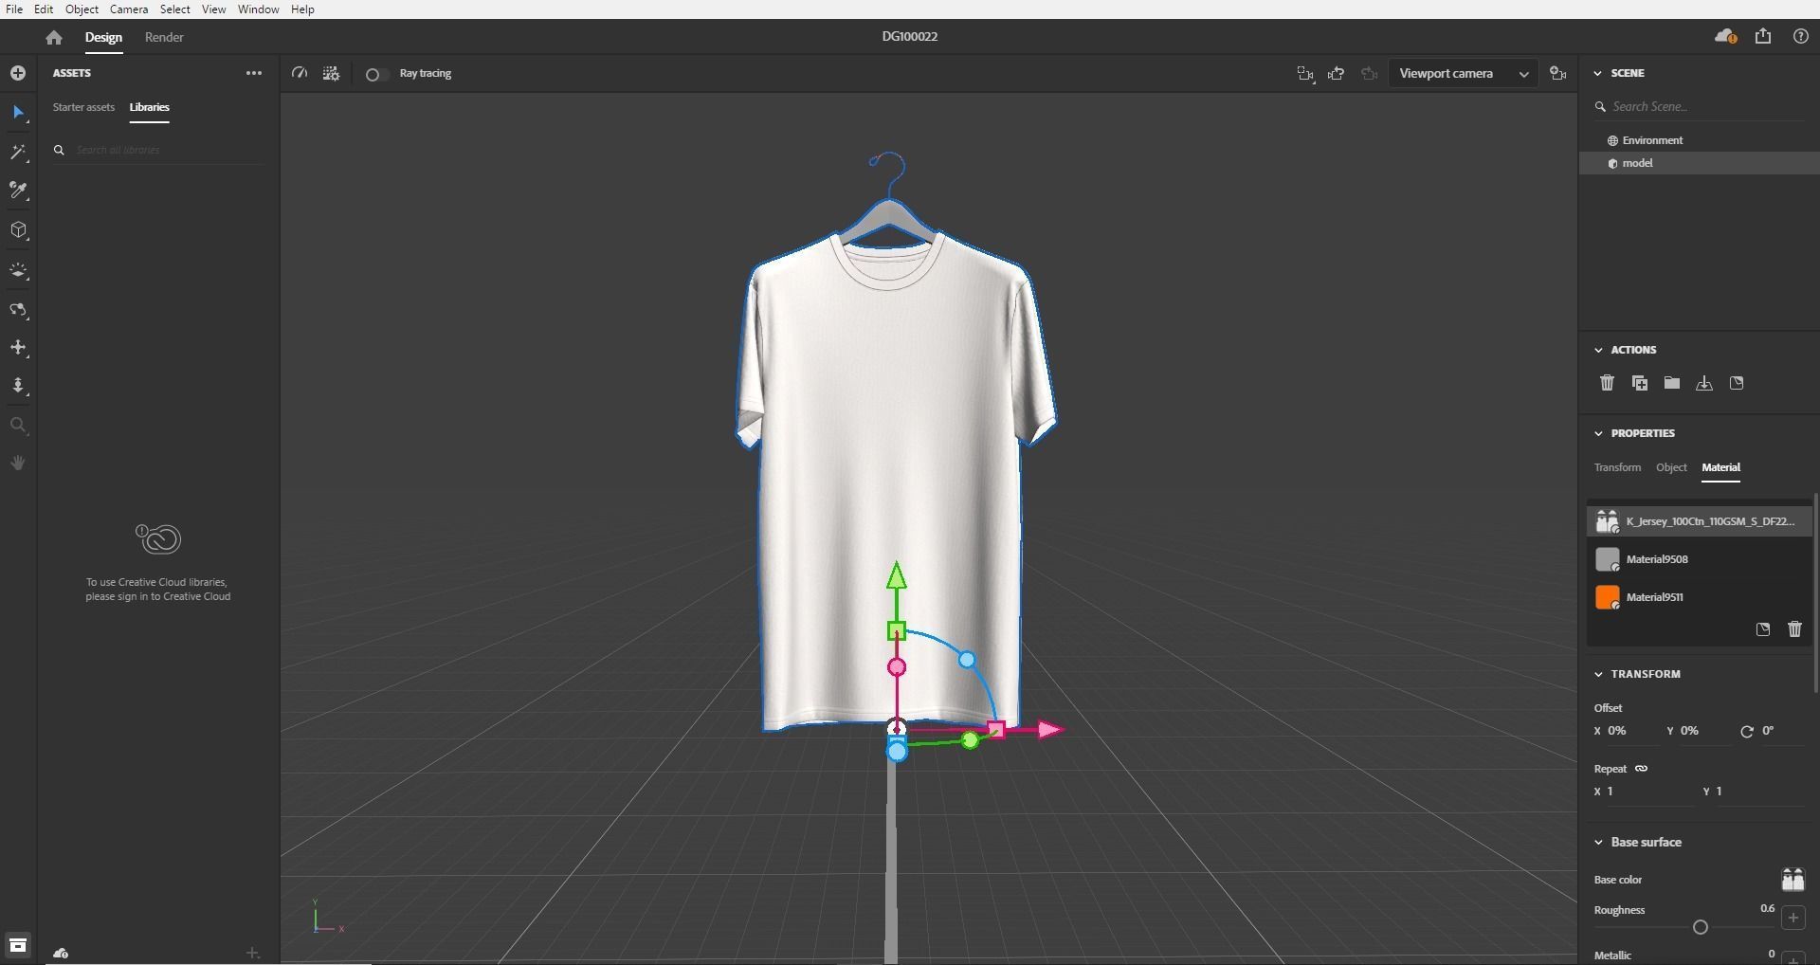Open cloud document status icon
Viewport: 1820px width, 965px height.
click(x=1725, y=36)
